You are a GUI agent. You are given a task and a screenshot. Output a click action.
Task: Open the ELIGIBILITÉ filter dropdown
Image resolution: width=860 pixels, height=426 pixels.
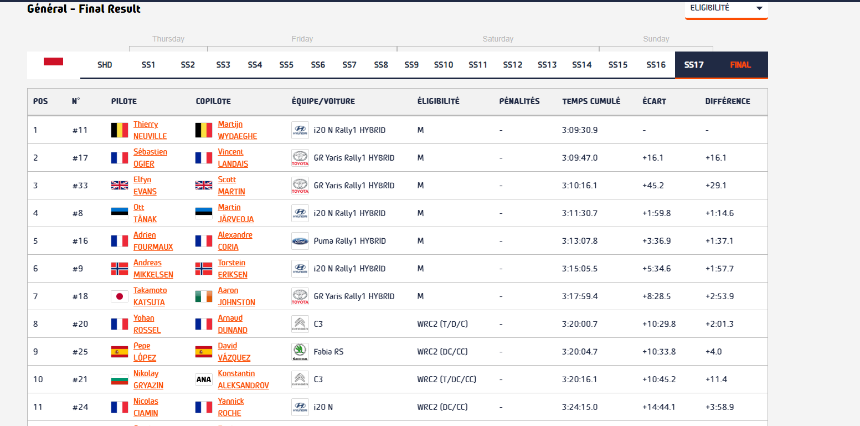pos(726,9)
